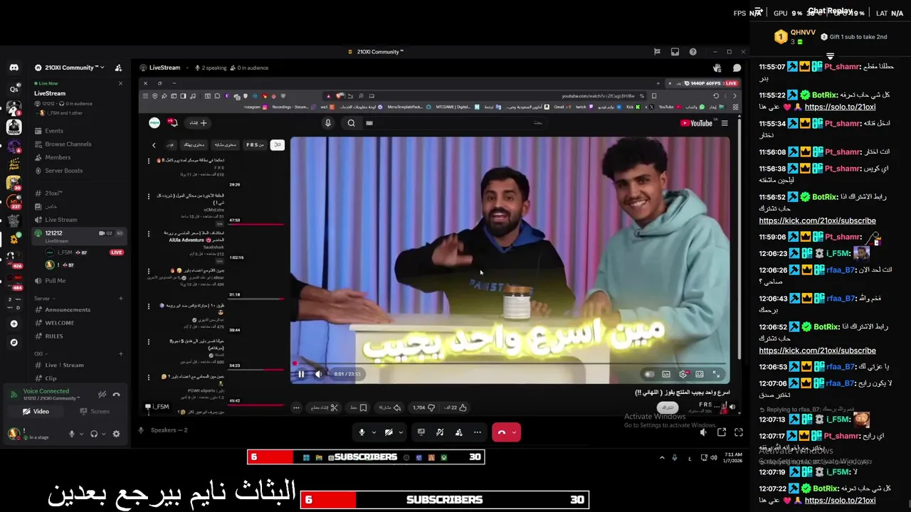Disconnect from voice using phone icon in panel

117,395
